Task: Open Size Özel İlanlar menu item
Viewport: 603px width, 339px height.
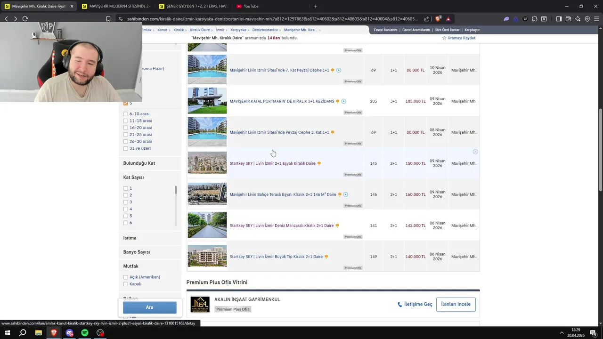Action: (x=447, y=30)
